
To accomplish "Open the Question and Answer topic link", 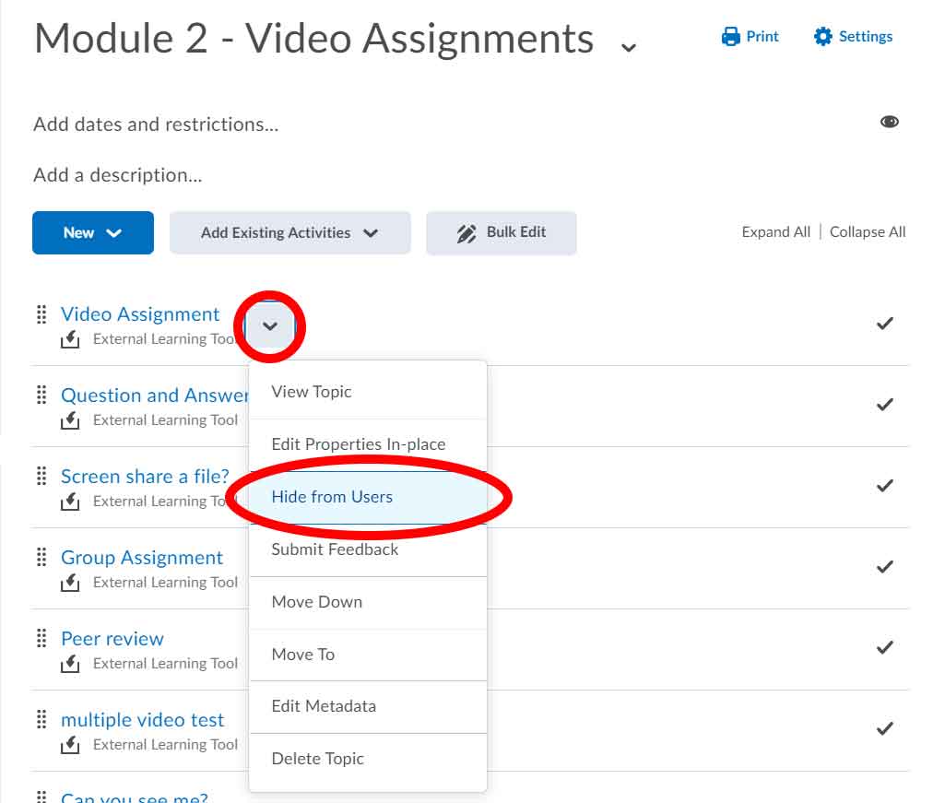I will [153, 396].
